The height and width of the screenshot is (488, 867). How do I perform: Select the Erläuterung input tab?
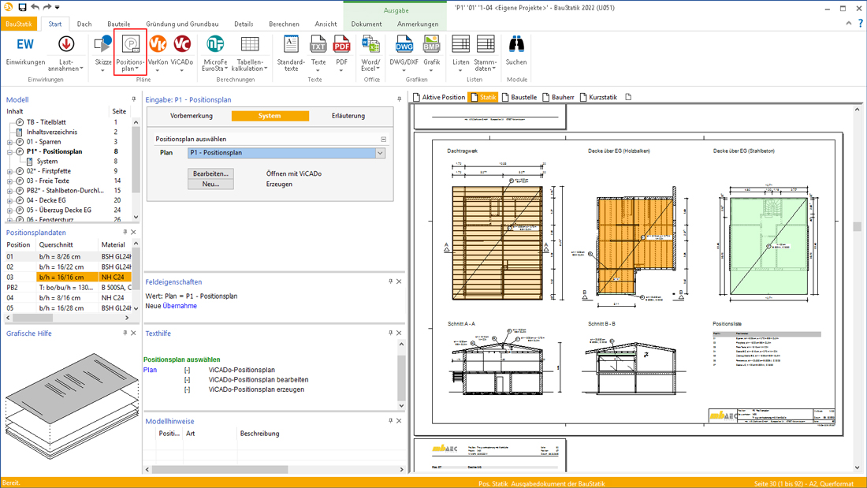pyautogui.click(x=348, y=116)
